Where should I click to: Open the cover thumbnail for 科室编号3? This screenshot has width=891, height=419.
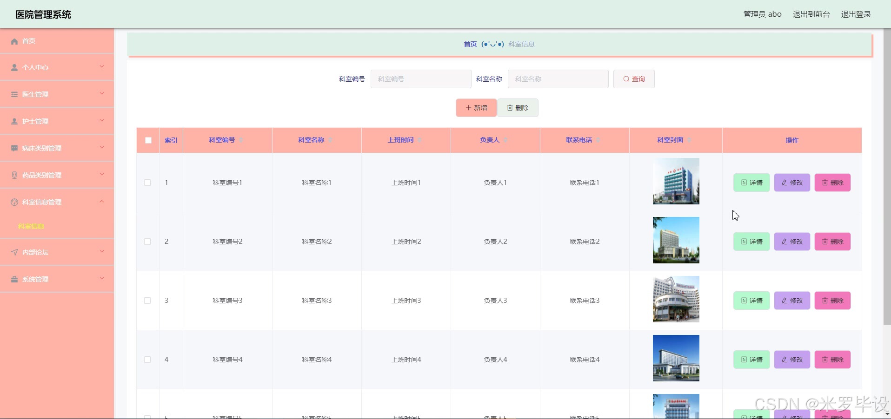676,299
